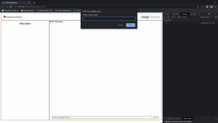Screen dimensions: 218x123
Task: Close the DevTools drawer
Action: pyautogui.click(x=216, y=119)
